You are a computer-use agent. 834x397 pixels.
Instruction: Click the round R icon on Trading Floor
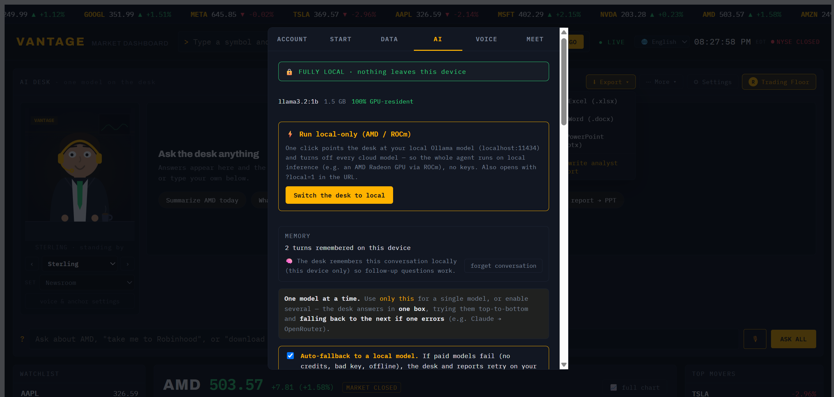point(753,82)
